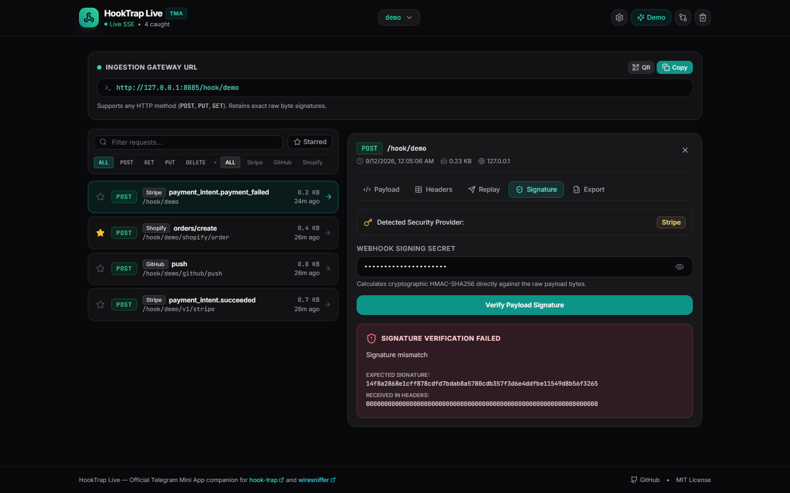Unstar the orders/create request
790x493 pixels.
pyautogui.click(x=100, y=233)
